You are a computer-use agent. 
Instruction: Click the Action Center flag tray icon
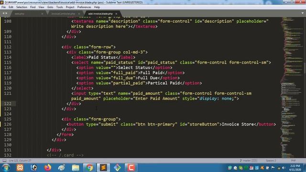[x=273, y=168]
